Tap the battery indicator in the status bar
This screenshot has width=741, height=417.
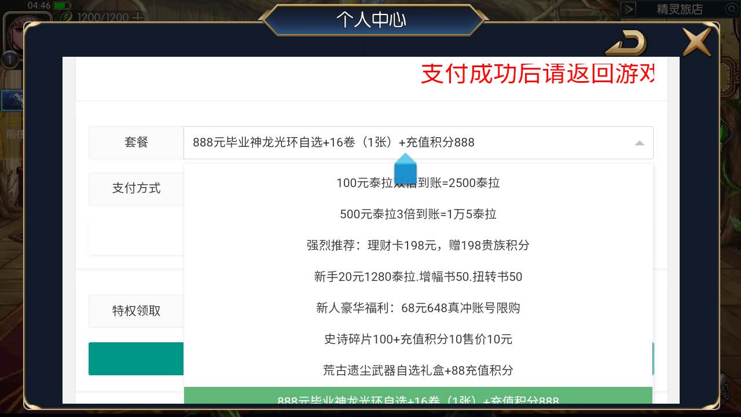(x=62, y=5)
